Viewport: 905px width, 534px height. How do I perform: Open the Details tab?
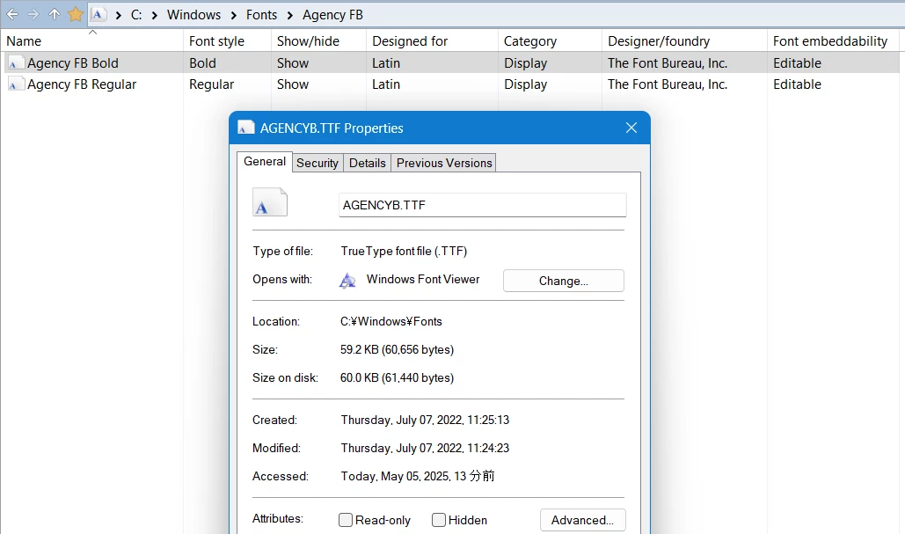pos(367,164)
